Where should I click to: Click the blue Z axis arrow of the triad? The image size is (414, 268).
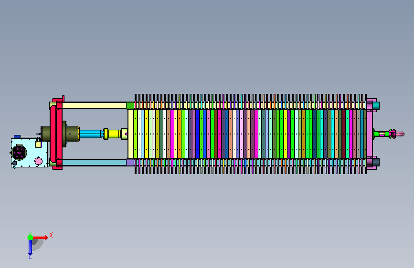(x=30, y=248)
